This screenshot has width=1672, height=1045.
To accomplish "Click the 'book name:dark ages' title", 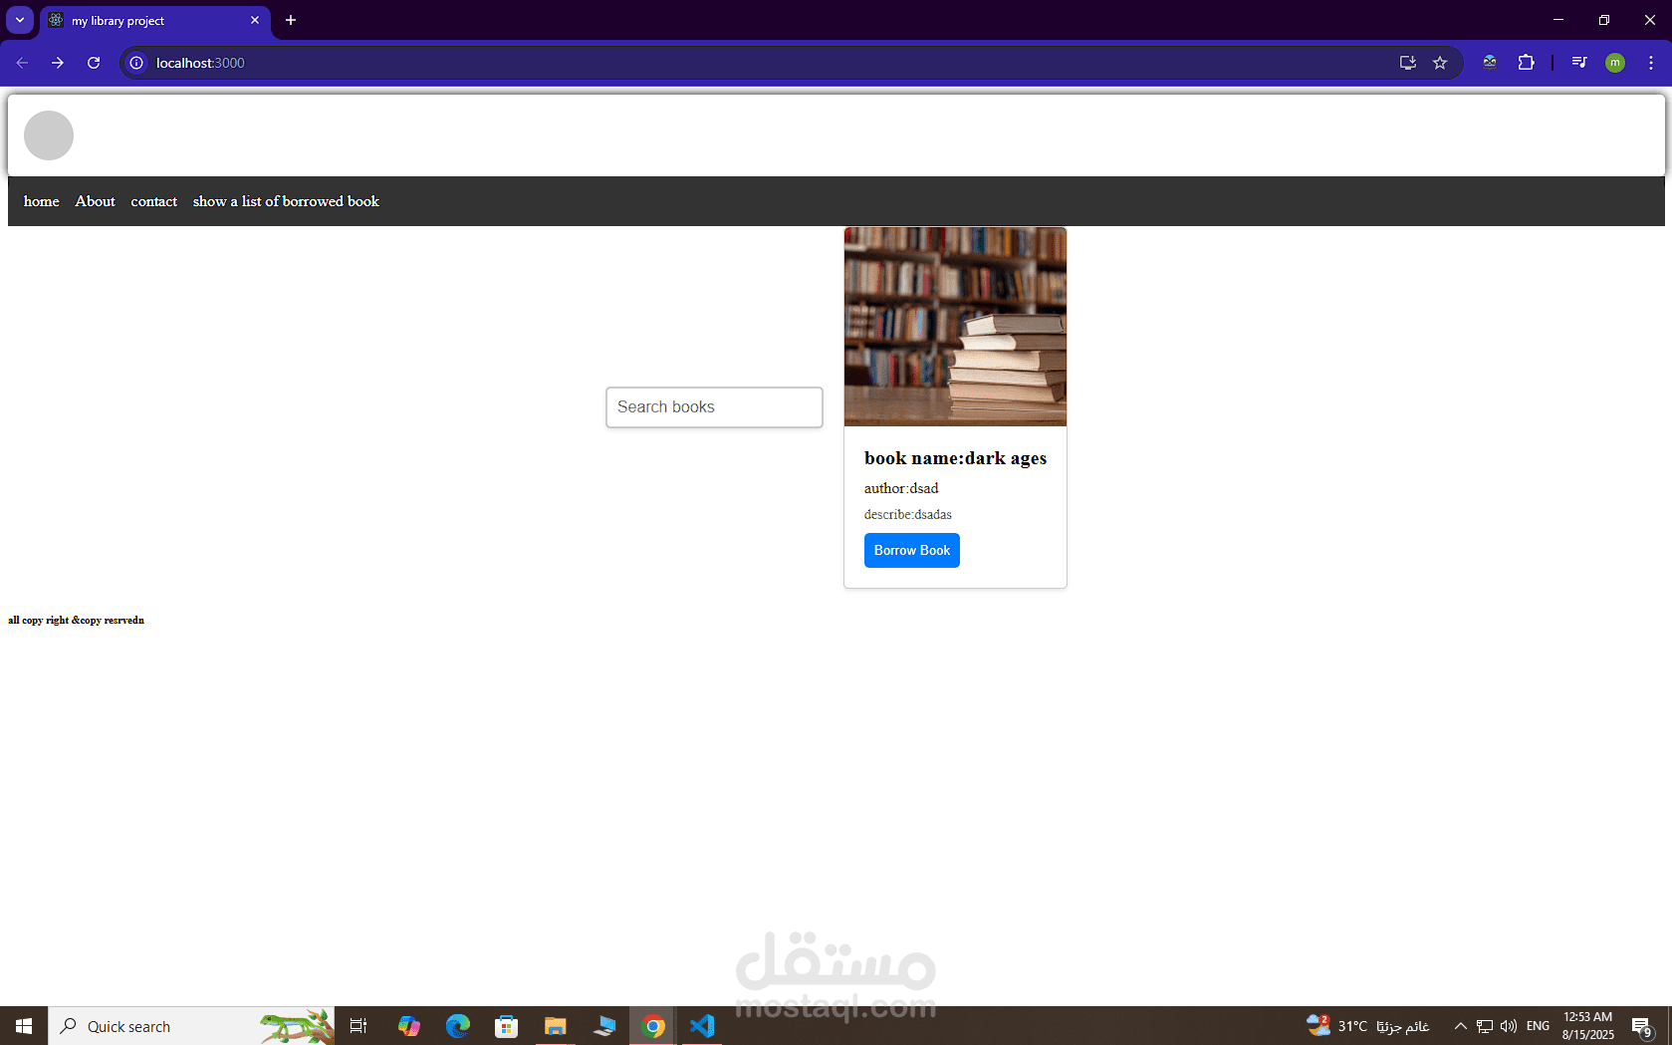I will 955,458.
